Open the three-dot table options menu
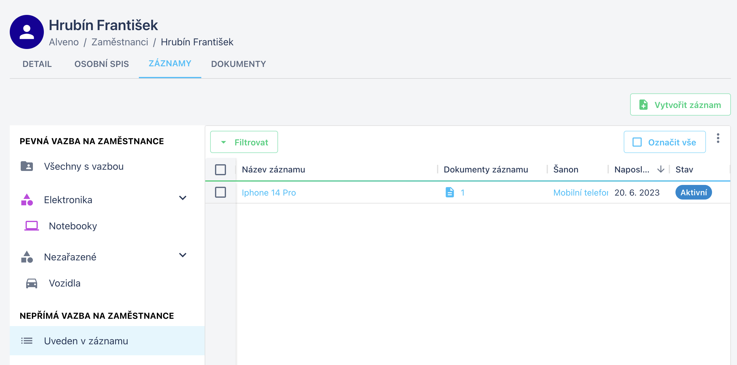The height and width of the screenshot is (365, 737). tap(718, 138)
